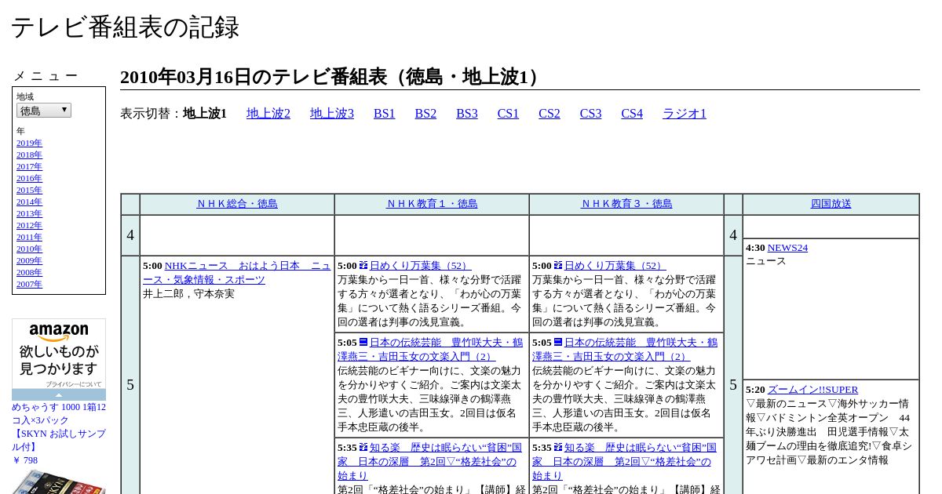Click the blue icon beside 5:05 日本の伝統芸能 in 教育１
The height and width of the screenshot is (494, 942).
coord(363,343)
